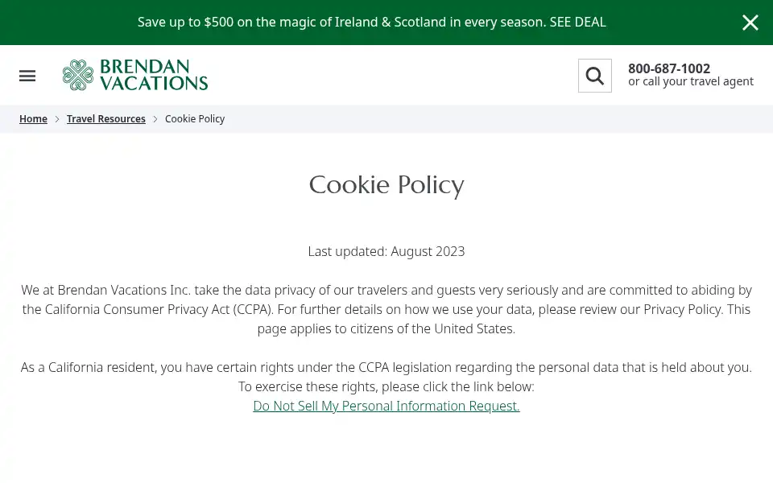Click the Last updated August 2023 text
This screenshot has height=483, width=773.
coord(386,251)
